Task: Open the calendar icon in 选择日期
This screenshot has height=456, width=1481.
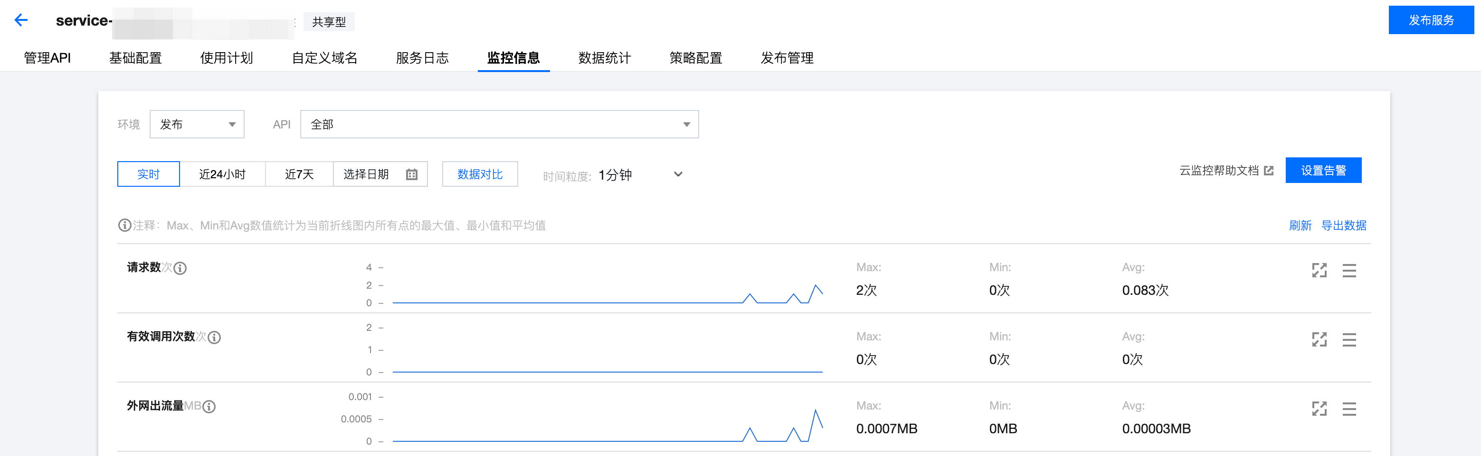Action: (x=412, y=174)
